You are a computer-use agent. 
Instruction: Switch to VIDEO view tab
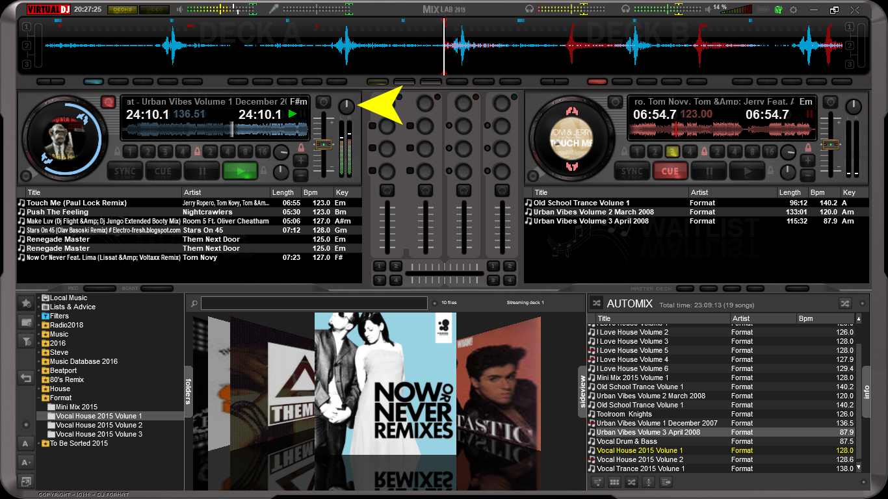(x=155, y=10)
